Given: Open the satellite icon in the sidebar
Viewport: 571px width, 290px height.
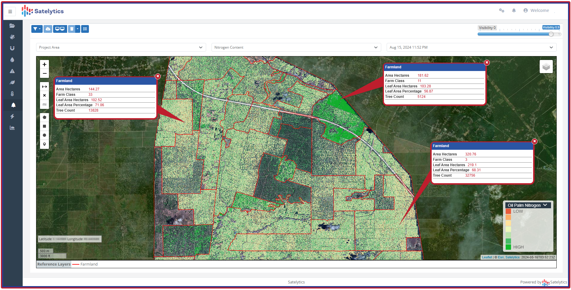Looking at the screenshot, I should click(12, 37).
